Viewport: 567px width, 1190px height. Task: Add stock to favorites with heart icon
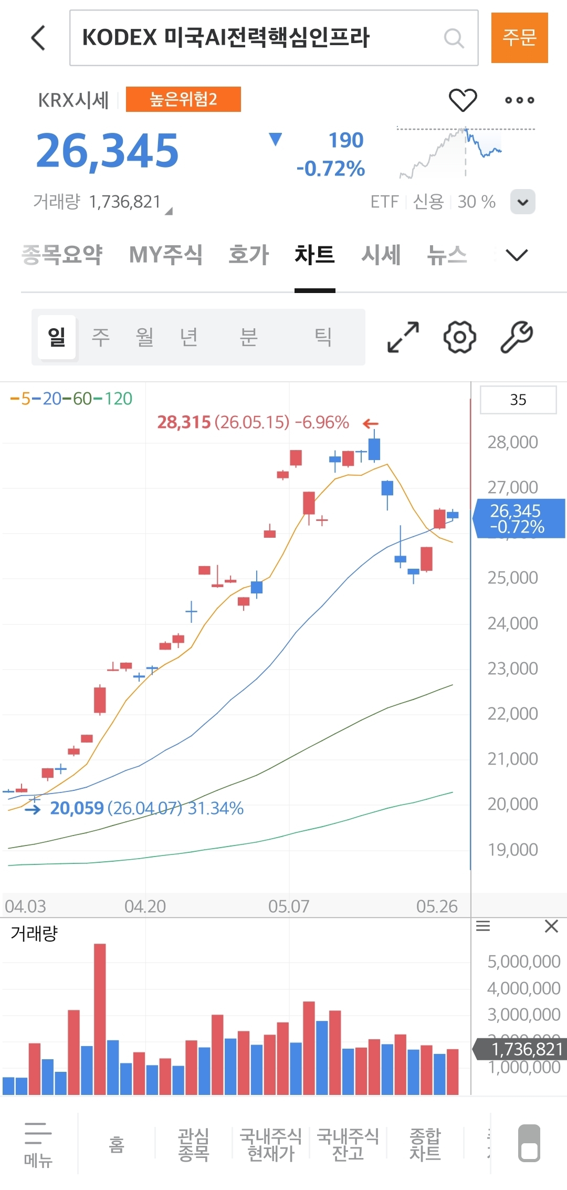(463, 100)
